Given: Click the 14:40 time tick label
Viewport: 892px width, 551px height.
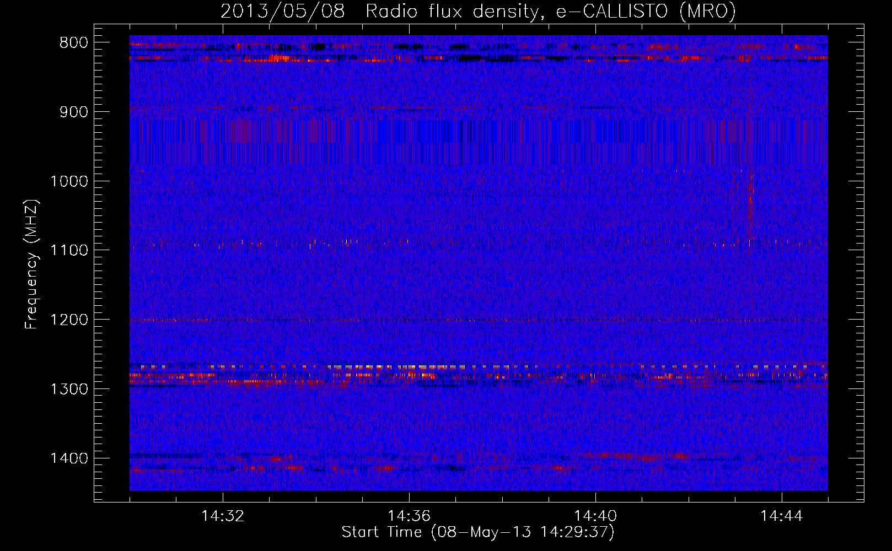Looking at the screenshot, I should click(x=595, y=516).
